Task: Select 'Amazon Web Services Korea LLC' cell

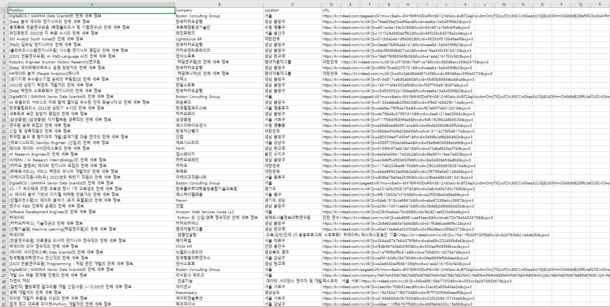Action: click(219, 212)
